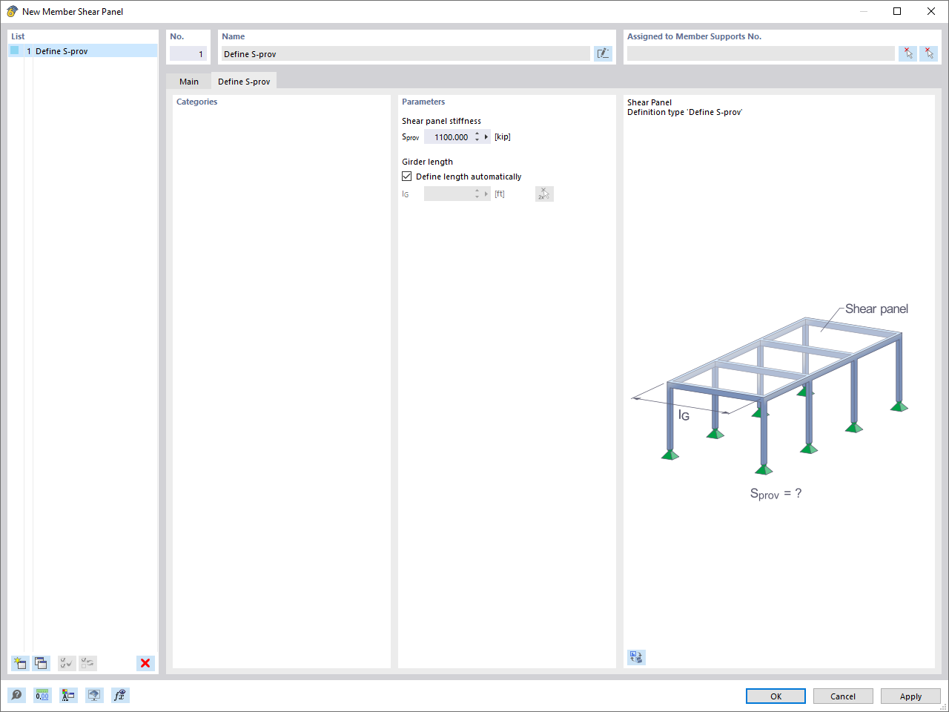The image size is (949, 712).
Task: Open the lG field side arrow
Action: [487, 194]
